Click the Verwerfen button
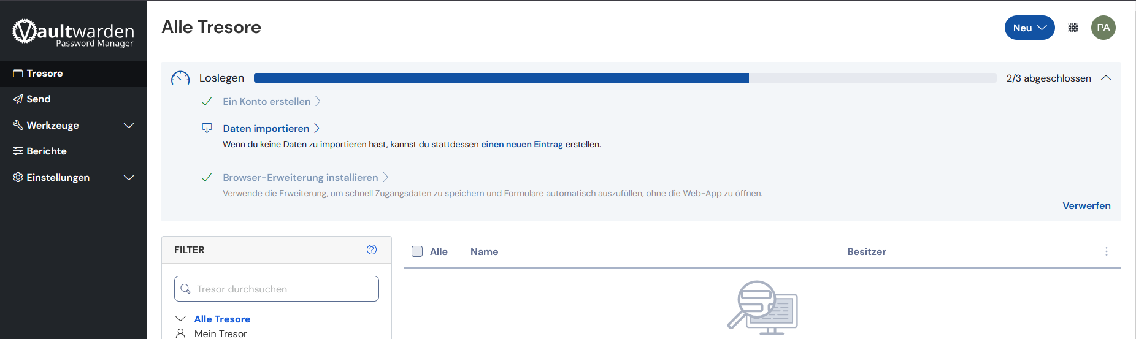Viewport: 1136px width, 339px height. [x=1086, y=205]
